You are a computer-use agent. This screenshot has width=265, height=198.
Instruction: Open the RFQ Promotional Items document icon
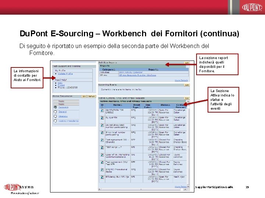coord(102,170)
